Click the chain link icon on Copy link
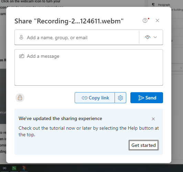The width and height of the screenshot is (183, 172). [x=84, y=98]
